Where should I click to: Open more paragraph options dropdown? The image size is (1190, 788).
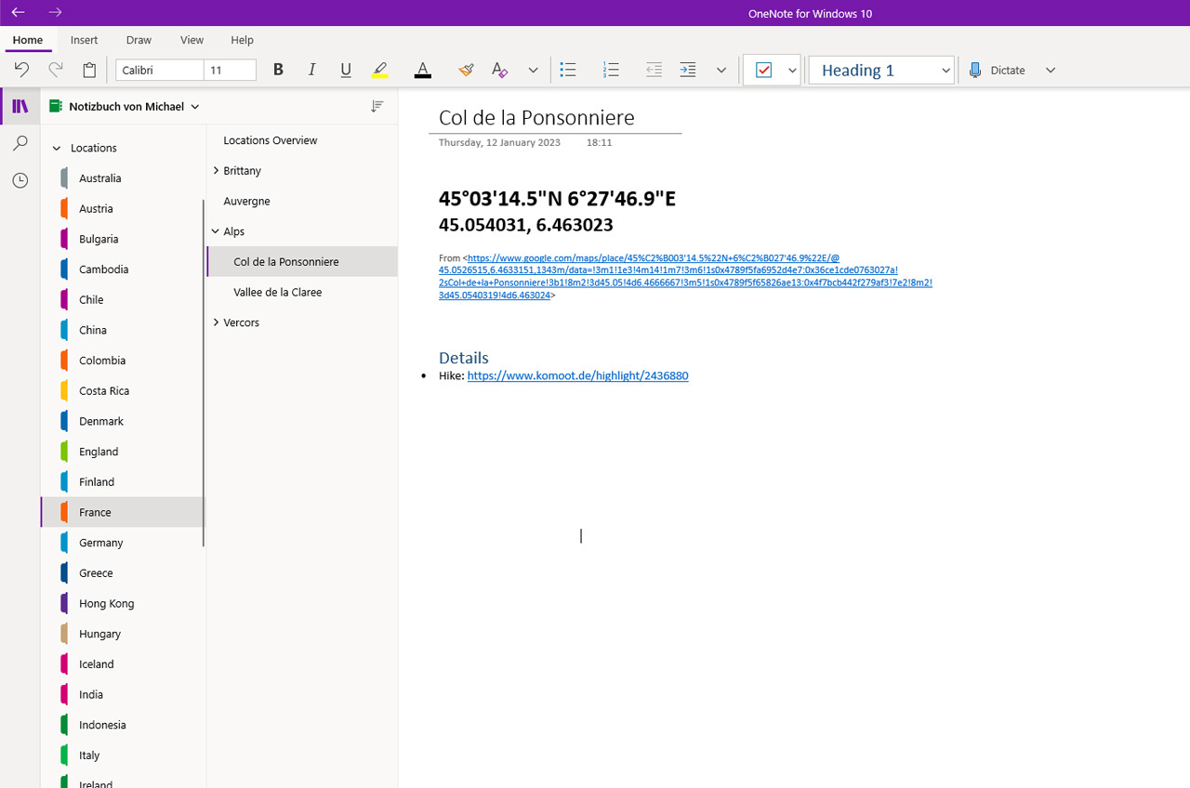[721, 70]
